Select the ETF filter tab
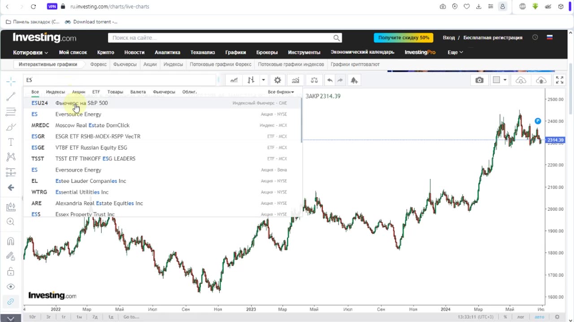Image resolution: width=574 pixels, height=322 pixels. 96,92
